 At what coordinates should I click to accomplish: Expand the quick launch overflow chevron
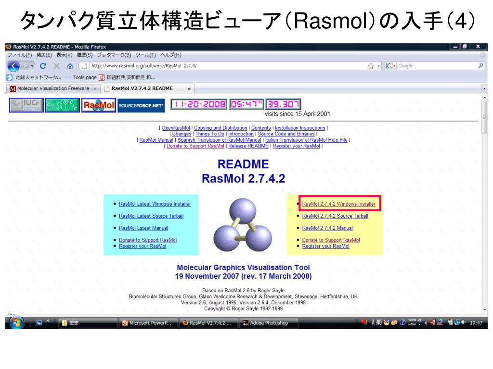pos(48,320)
